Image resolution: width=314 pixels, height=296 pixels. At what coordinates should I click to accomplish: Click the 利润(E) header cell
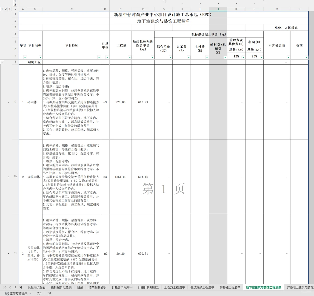(254, 42)
